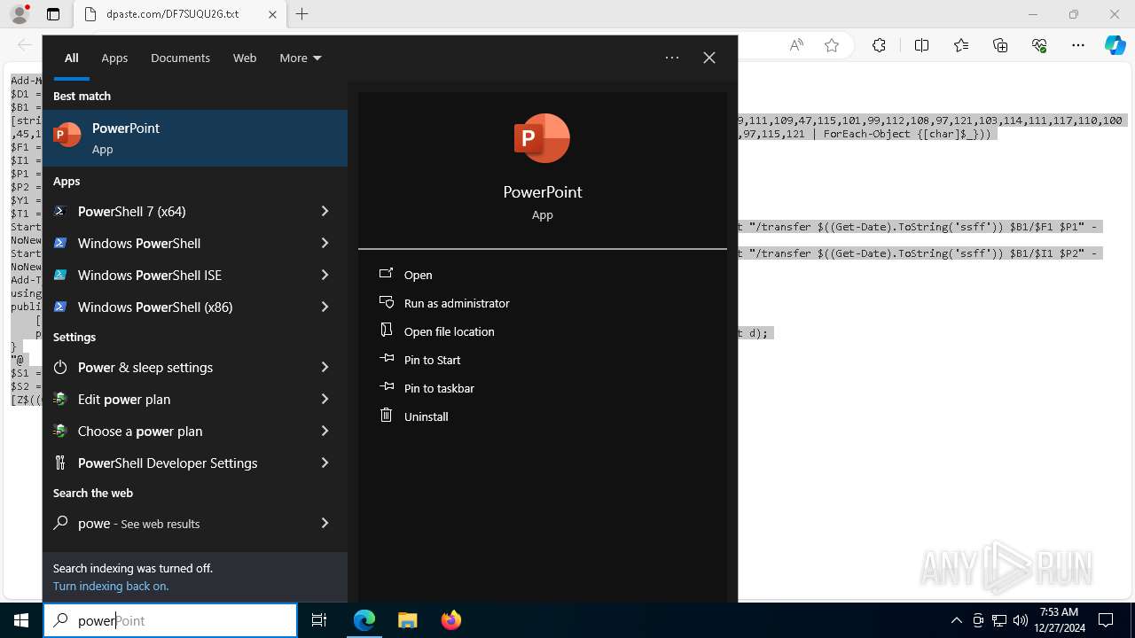
Task: Click the large PowerPoint icon in preview pane
Action: click(x=542, y=138)
